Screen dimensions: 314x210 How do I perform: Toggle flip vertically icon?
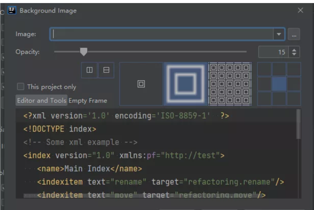click(x=106, y=70)
